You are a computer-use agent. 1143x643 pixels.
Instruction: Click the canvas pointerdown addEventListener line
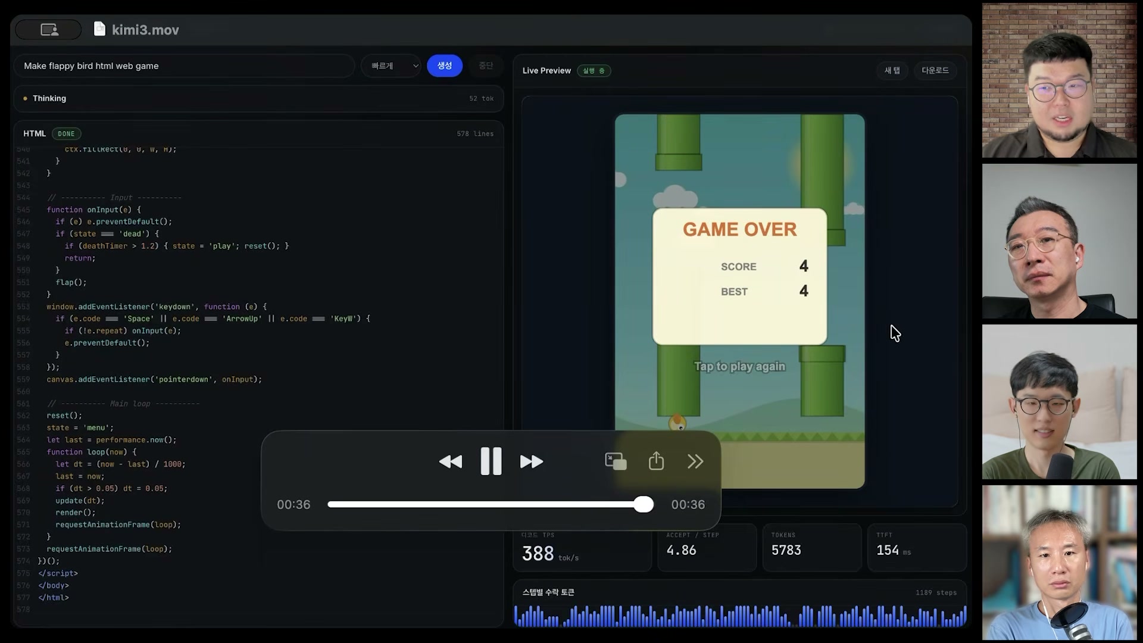point(154,379)
